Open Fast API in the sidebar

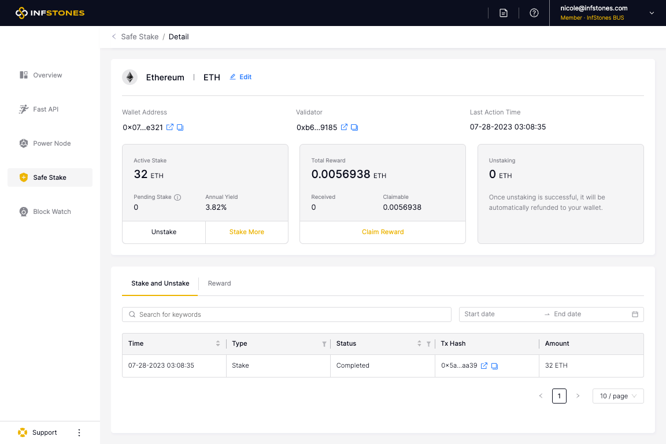pyautogui.click(x=50, y=109)
